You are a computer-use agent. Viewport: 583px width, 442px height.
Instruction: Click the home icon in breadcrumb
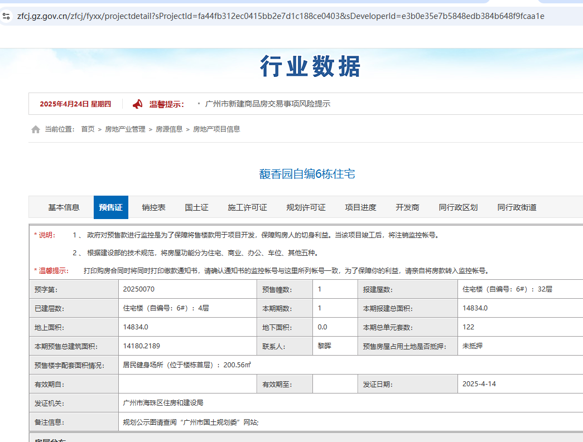[x=36, y=129]
